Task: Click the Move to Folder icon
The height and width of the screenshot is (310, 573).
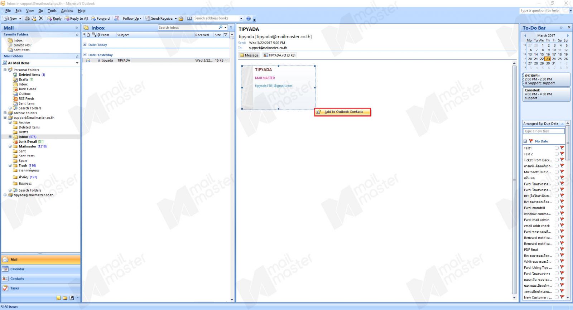Action: 34,18
